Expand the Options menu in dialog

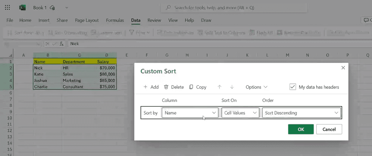tap(256, 87)
